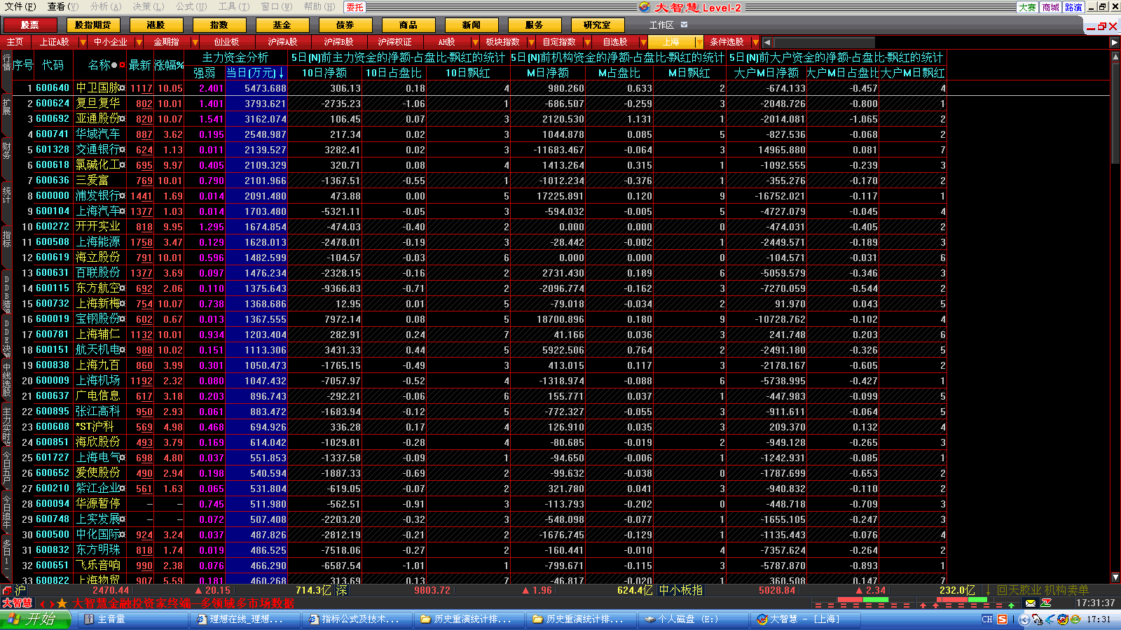Click the green round tray icon near clock
Viewport: 1121px width, 630px height.
(x=1074, y=619)
